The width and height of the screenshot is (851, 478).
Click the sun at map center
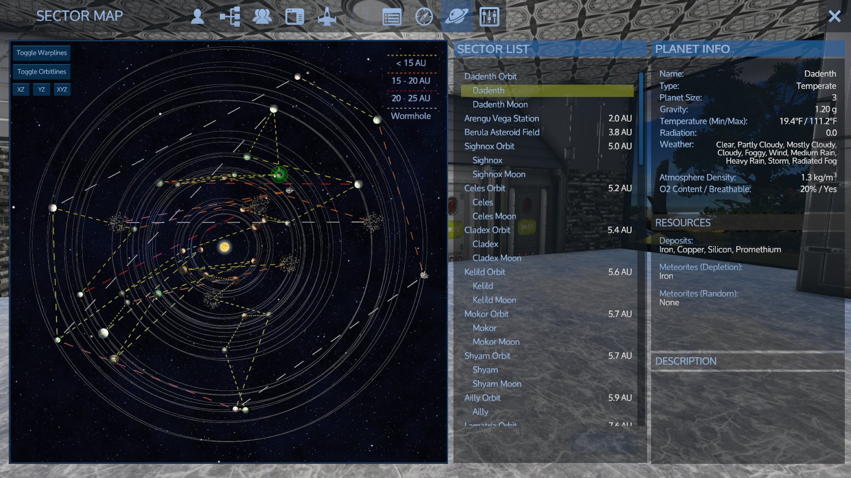[224, 247]
